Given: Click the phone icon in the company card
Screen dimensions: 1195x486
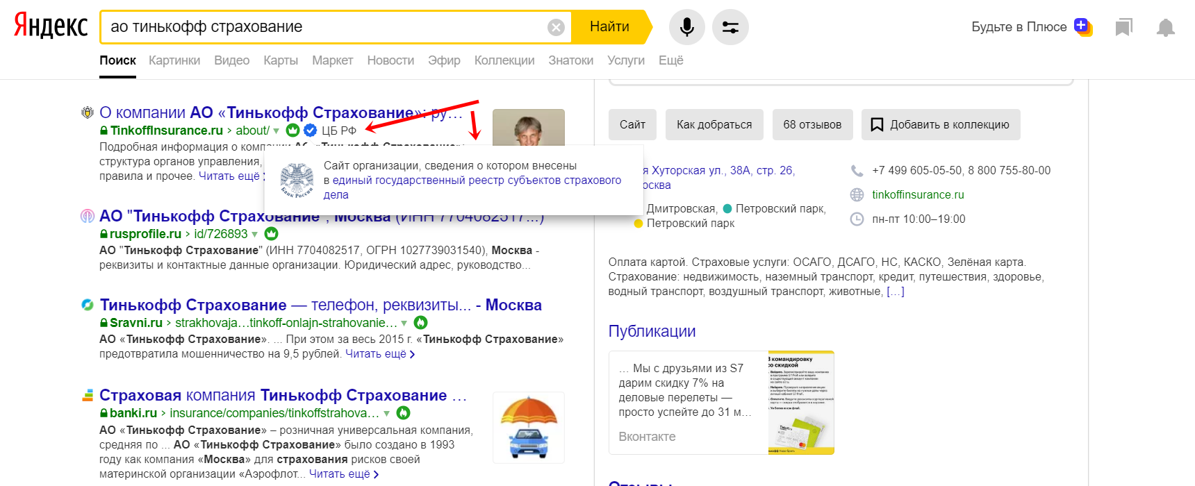Looking at the screenshot, I should [857, 171].
